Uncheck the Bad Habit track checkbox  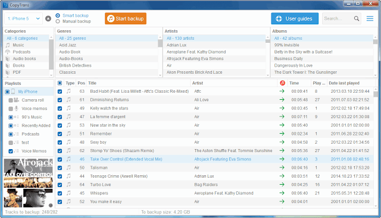[60, 91]
